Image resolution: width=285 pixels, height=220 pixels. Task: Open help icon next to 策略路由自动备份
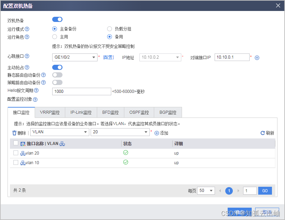[x=44, y=83]
